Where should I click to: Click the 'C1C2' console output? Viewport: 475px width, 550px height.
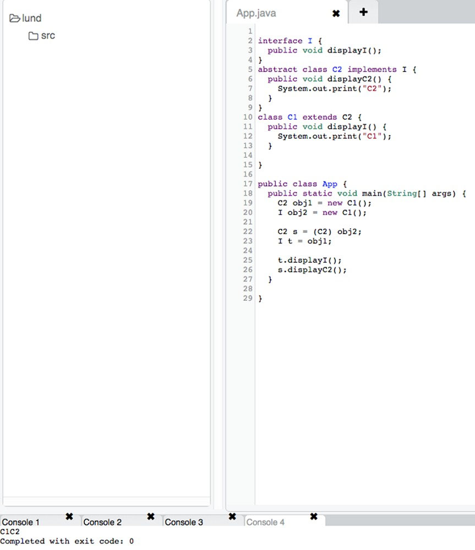coord(10,532)
